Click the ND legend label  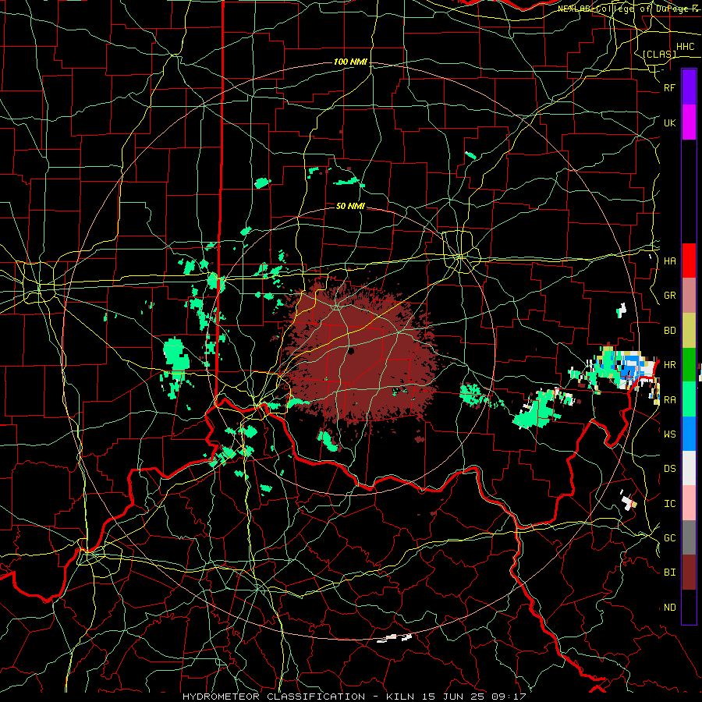coord(669,608)
